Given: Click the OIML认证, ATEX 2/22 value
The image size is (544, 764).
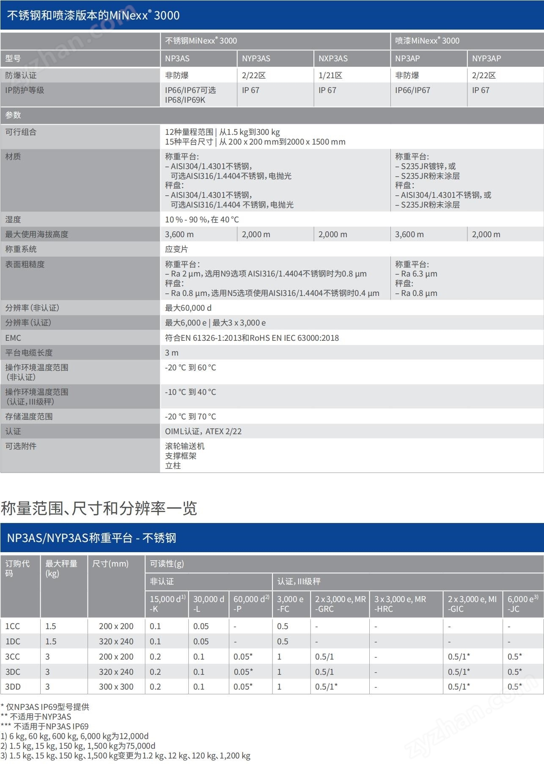Looking at the screenshot, I should tap(203, 432).
